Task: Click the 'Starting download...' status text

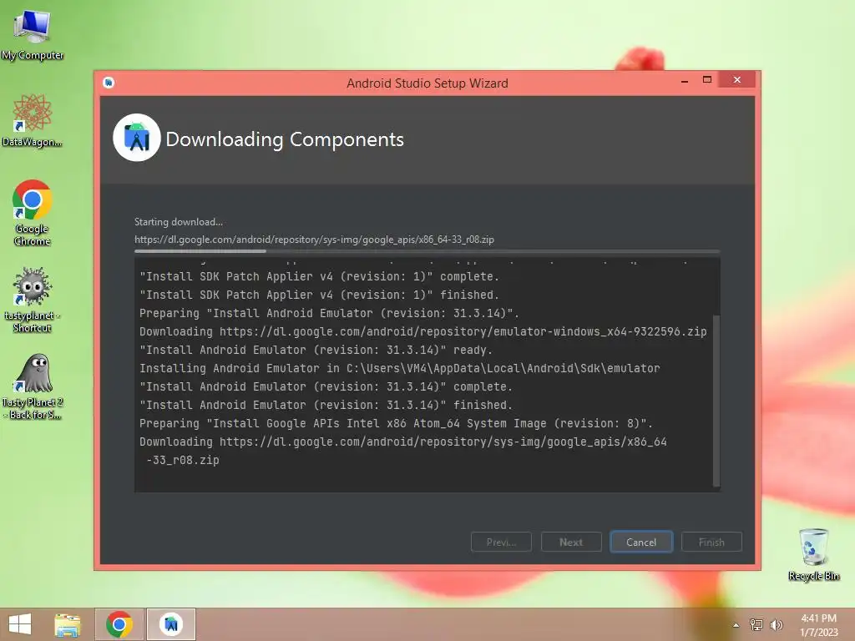Action: (179, 222)
